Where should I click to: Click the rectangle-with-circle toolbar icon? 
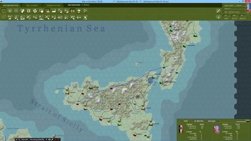41,11
